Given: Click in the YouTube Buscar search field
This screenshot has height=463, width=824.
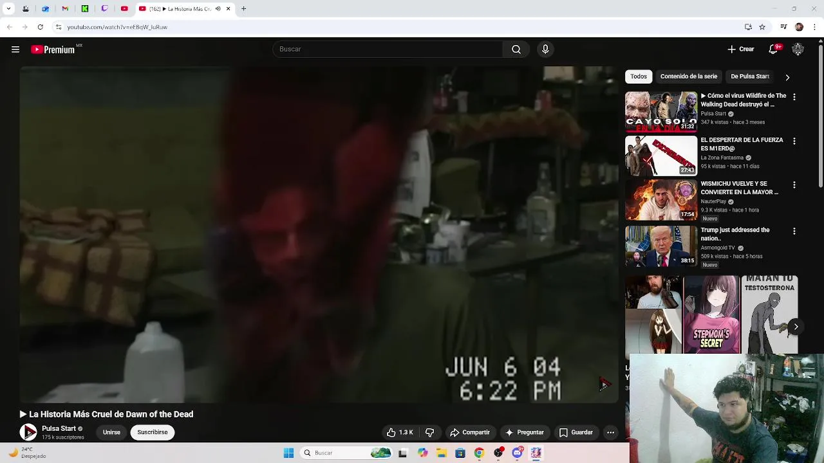Looking at the screenshot, I should tap(388, 50).
